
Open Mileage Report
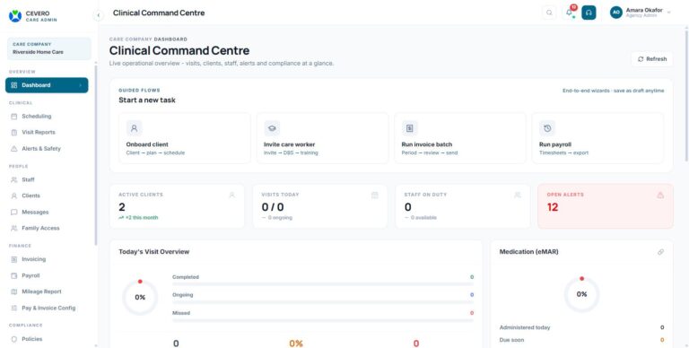tap(47, 291)
